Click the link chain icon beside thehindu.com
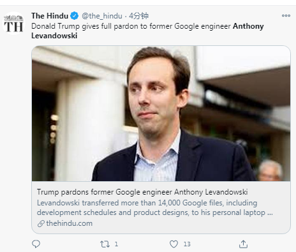 pos(41,223)
